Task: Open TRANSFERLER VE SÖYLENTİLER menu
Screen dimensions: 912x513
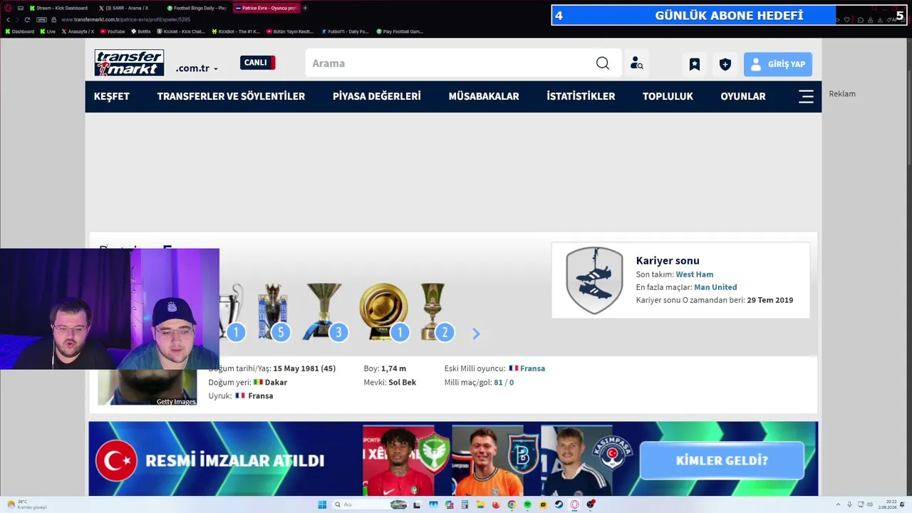Action: [231, 96]
